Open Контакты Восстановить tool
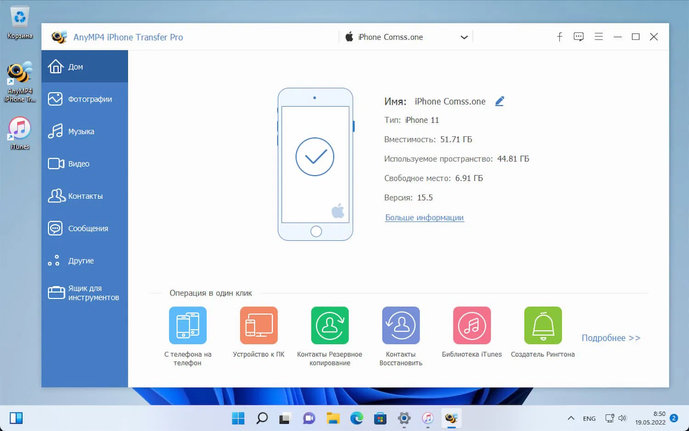This screenshot has height=431, width=689. click(401, 325)
